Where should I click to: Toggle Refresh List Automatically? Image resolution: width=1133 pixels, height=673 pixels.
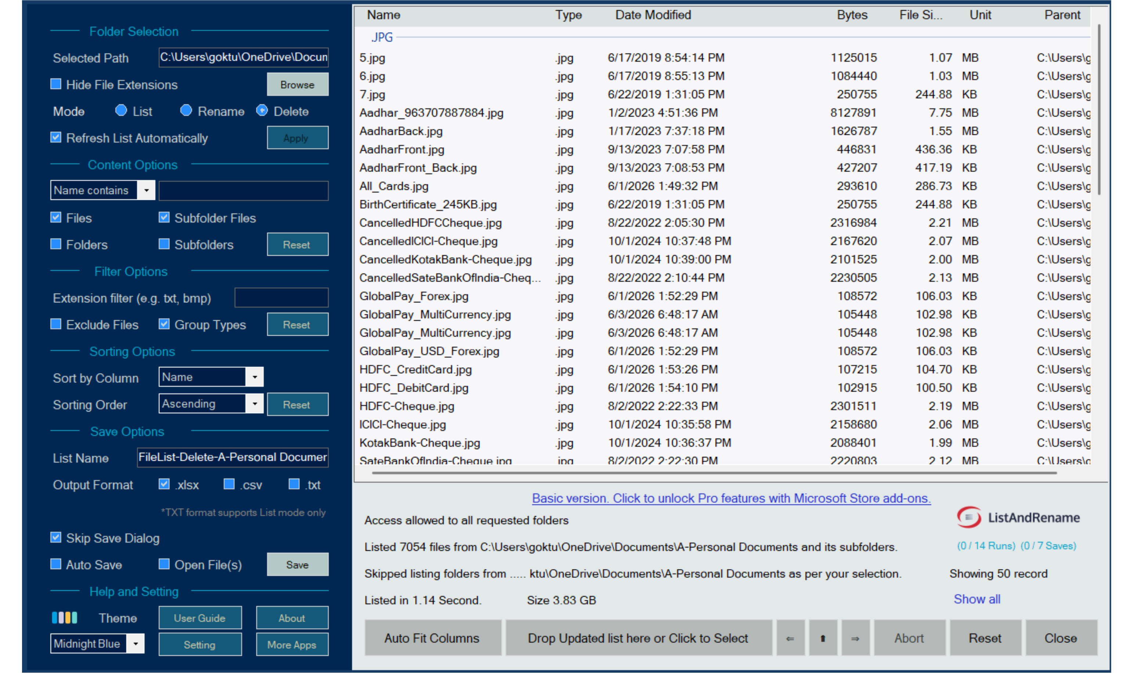(56, 137)
